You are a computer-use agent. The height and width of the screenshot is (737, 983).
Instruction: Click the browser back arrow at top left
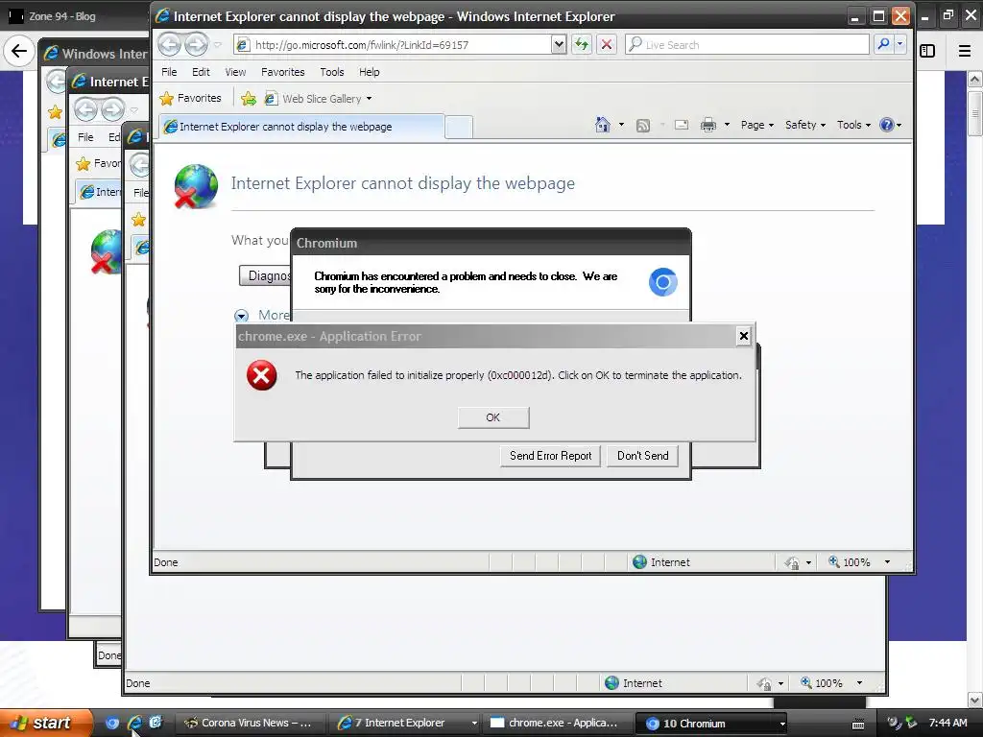click(19, 51)
